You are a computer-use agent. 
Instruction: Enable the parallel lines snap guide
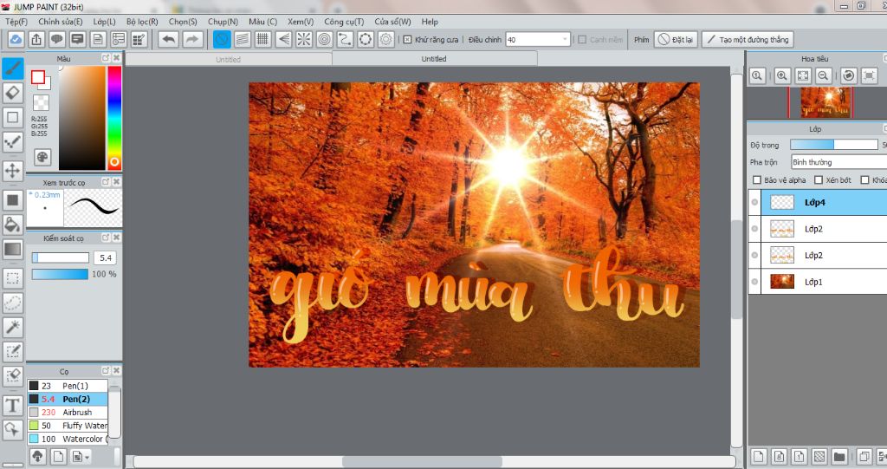click(243, 40)
